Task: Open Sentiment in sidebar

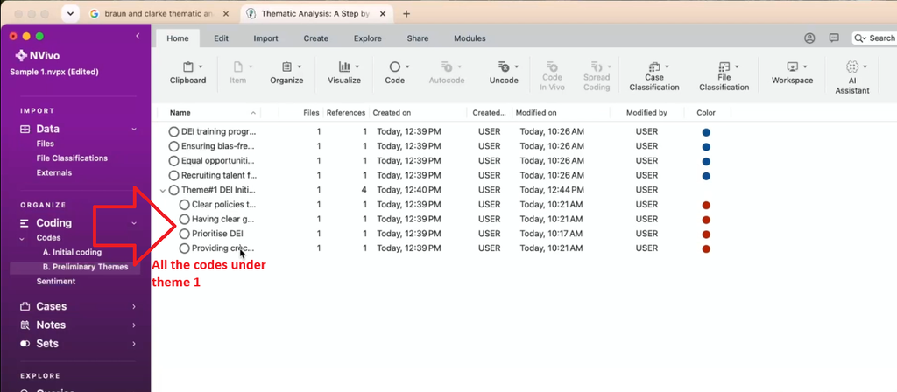Action: click(56, 281)
